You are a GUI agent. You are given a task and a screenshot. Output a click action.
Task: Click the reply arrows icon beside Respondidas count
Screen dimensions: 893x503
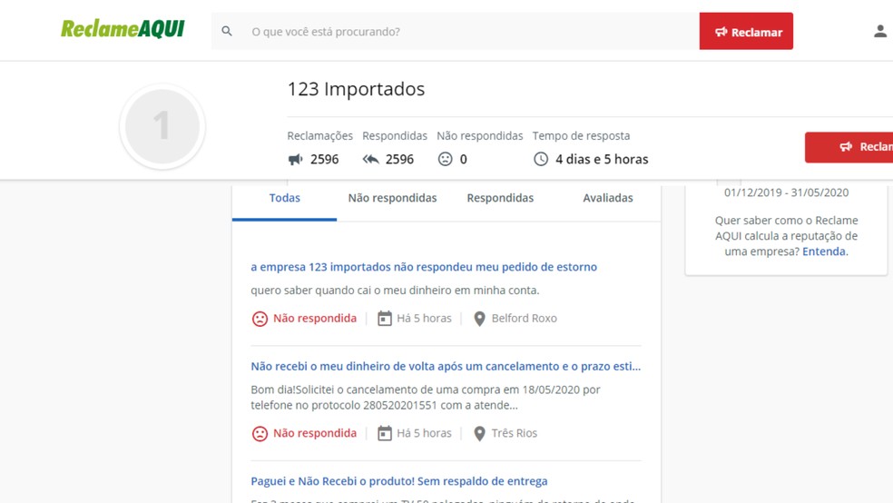point(371,160)
